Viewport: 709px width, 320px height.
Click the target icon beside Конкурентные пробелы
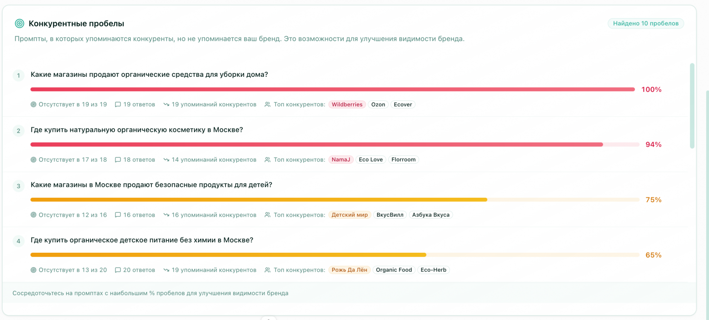pos(20,24)
